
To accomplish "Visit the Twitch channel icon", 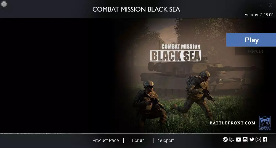I will (x=232, y=139).
